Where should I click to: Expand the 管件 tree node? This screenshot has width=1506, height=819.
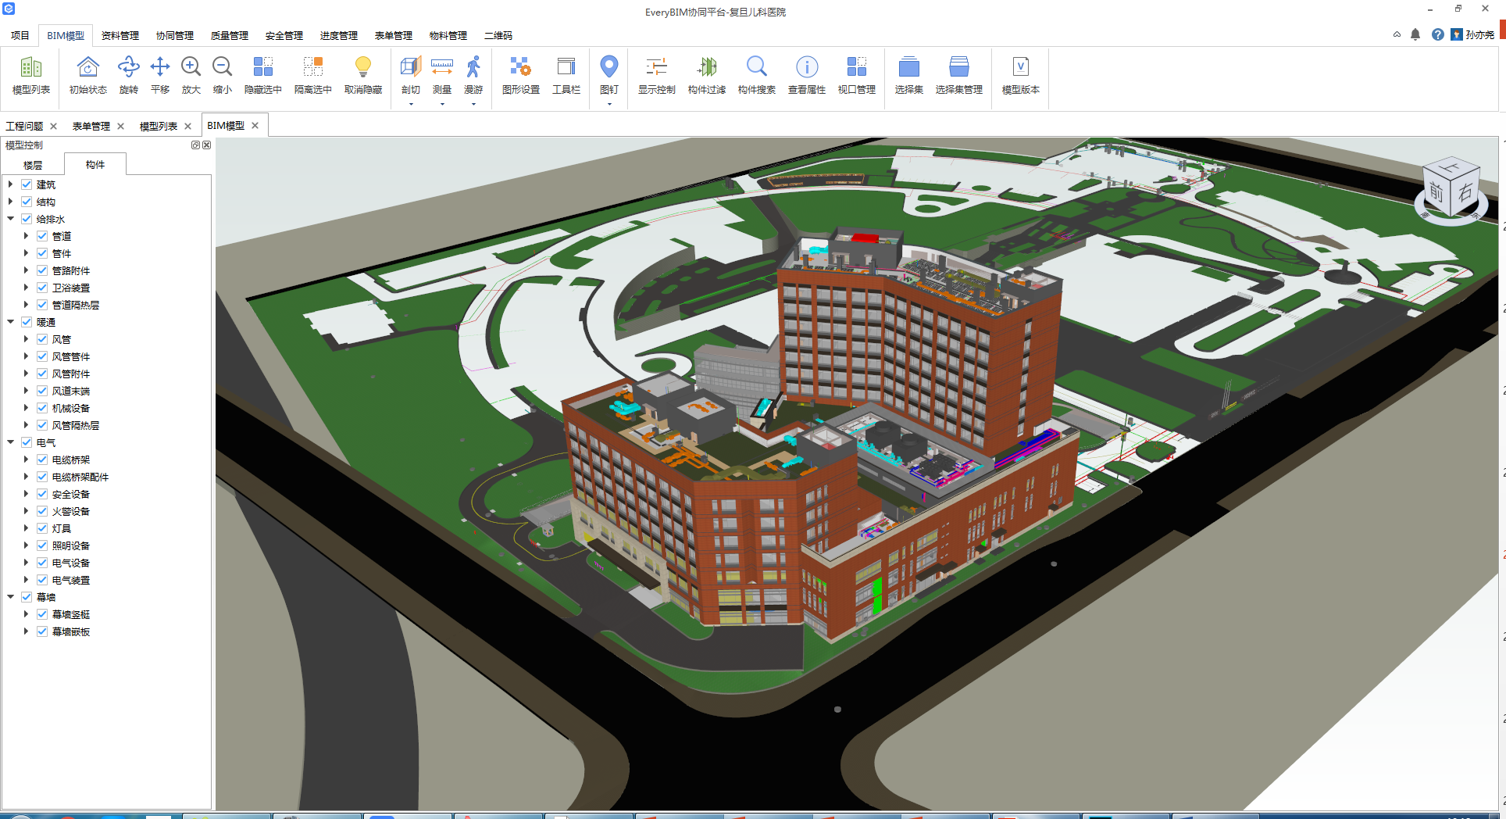click(x=26, y=253)
